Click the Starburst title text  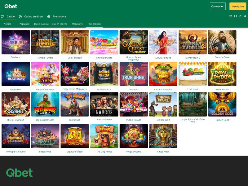16,57
